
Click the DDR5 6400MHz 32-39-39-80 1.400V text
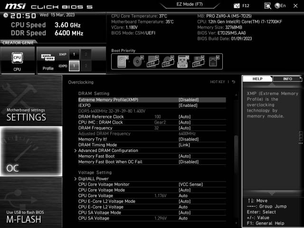[112, 111]
